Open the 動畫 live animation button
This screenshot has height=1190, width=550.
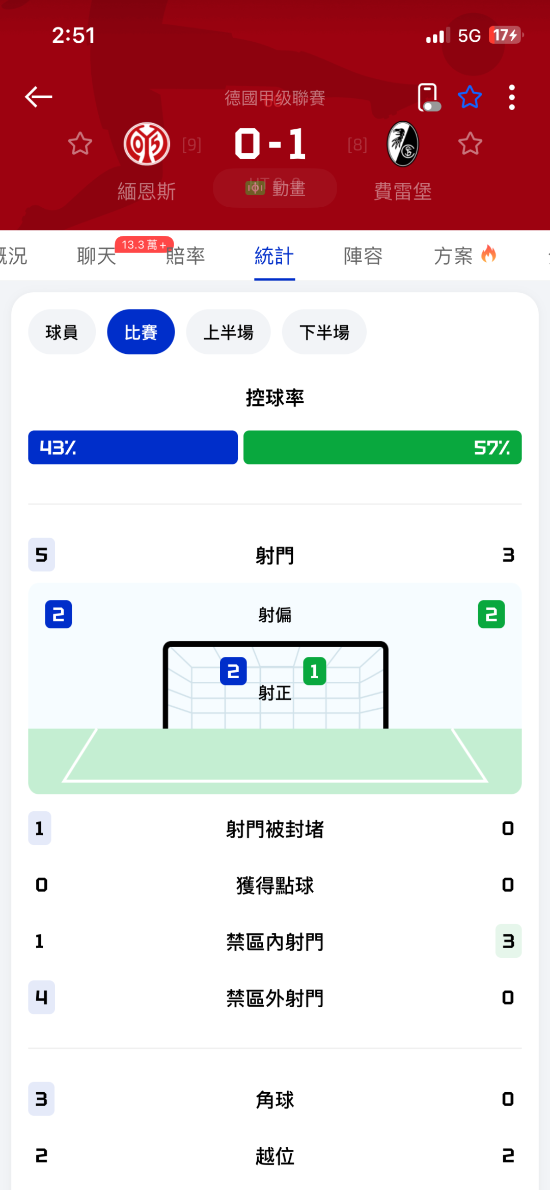click(275, 188)
